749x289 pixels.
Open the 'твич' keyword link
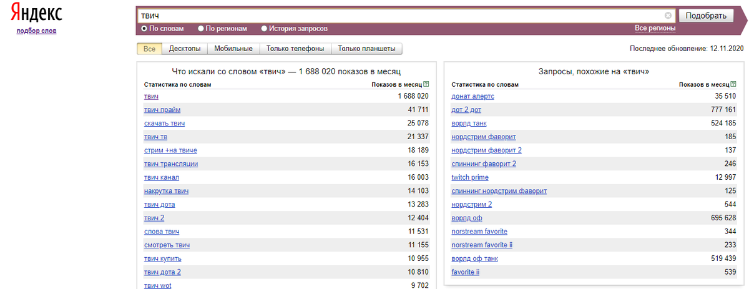(x=151, y=96)
